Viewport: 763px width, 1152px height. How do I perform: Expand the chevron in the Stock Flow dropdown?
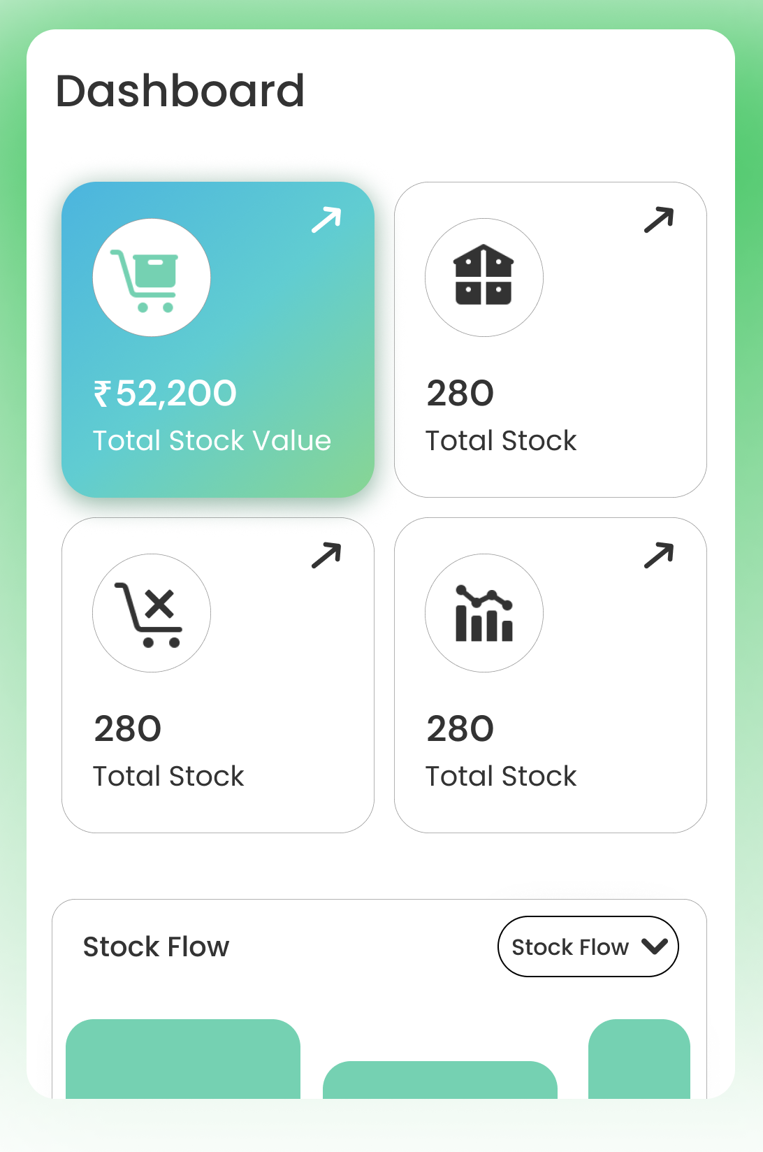(655, 946)
